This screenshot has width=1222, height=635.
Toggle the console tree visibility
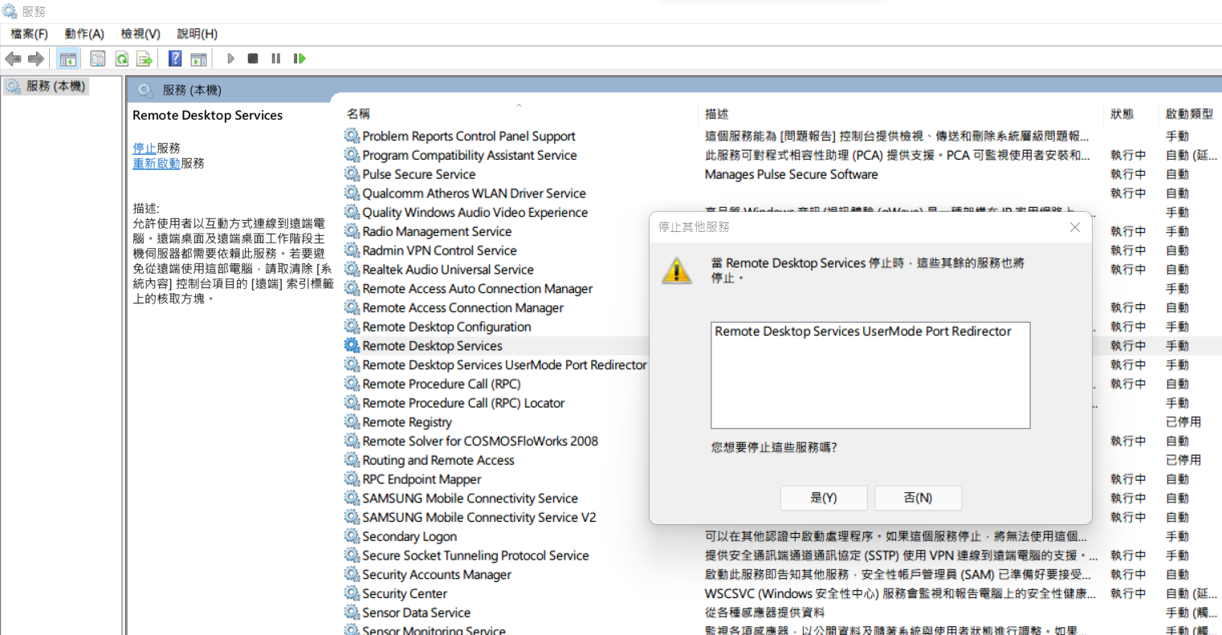(x=68, y=58)
